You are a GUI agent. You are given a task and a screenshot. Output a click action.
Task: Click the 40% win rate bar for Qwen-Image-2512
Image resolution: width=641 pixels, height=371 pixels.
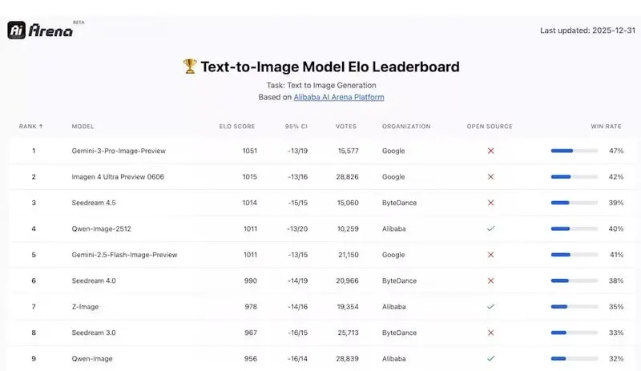[574, 228]
